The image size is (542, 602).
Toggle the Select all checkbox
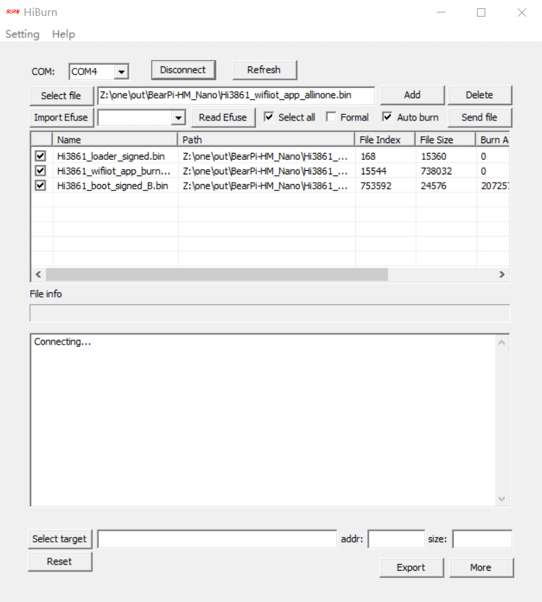coord(269,117)
